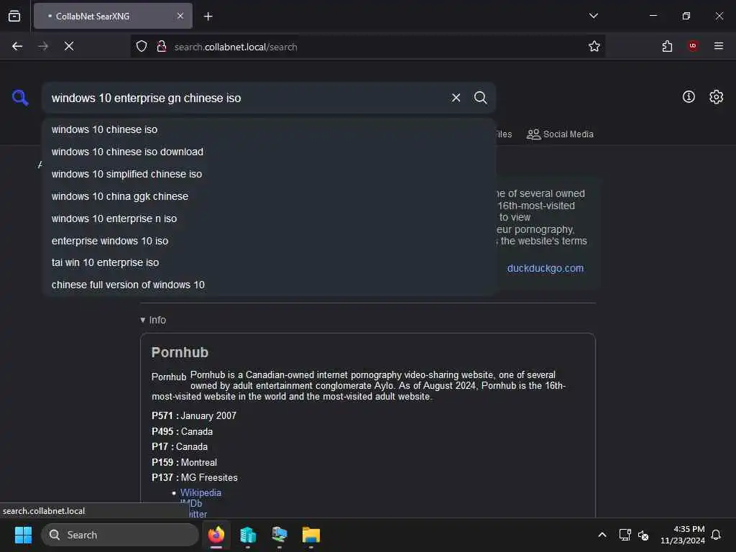Open Firefox from the taskbar
This screenshot has height=552, width=736.
(216, 535)
